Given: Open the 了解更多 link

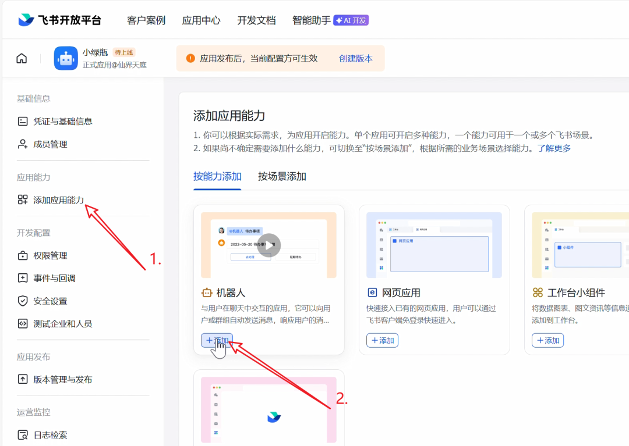Looking at the screenshot, I should point(554,148).
